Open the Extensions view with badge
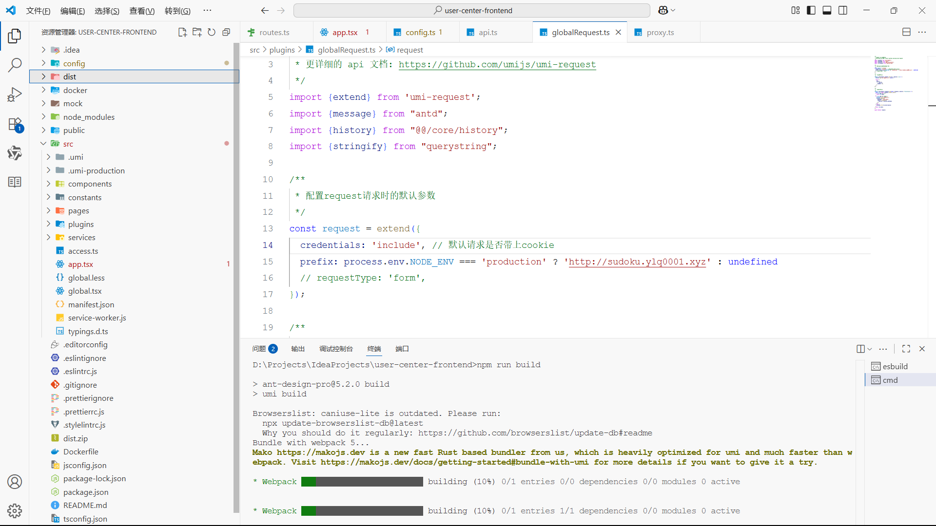This screenshot has height=526, width=936. [15, 124]
